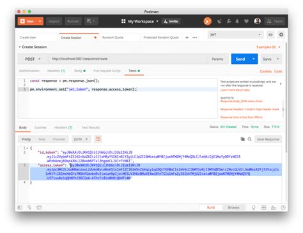Viewport: 303px width, 233px height.
Task: Select Preview response view
Action: pyautogui.click(x=59, y=139)
